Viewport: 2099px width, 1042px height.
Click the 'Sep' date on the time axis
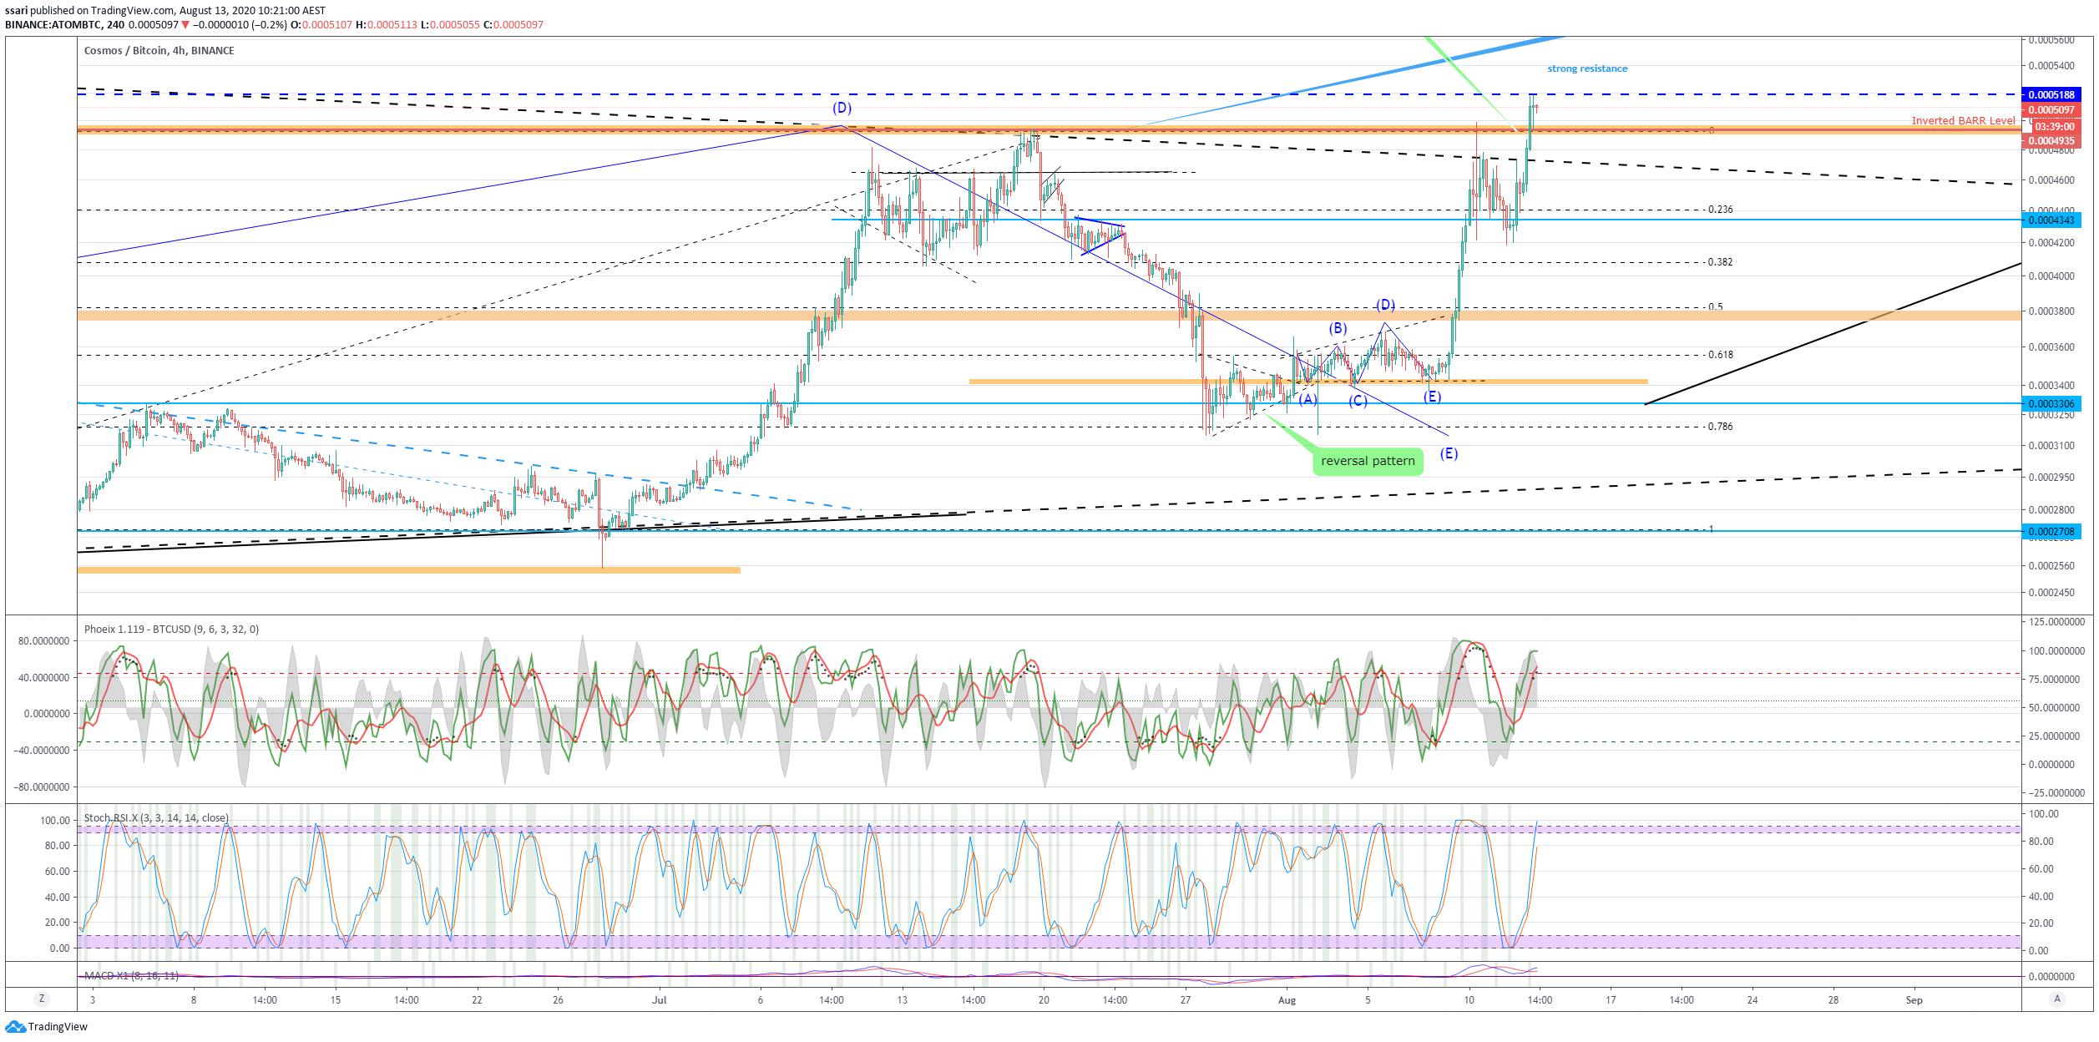tap(1914, 1000)
